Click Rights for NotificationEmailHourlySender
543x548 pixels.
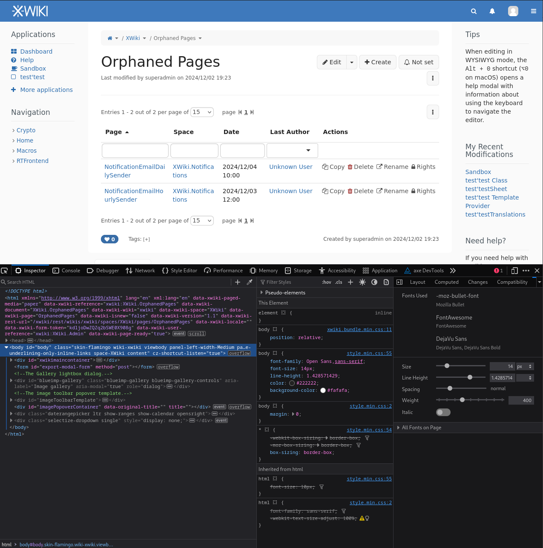point(423,191)
